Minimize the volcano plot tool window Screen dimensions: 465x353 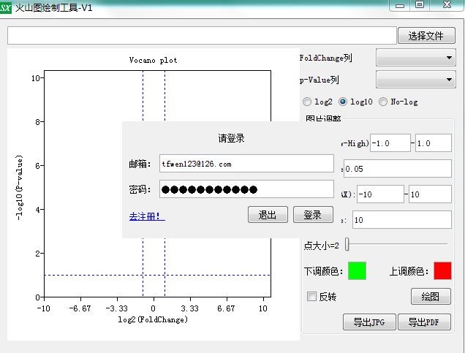click(400, 5)
